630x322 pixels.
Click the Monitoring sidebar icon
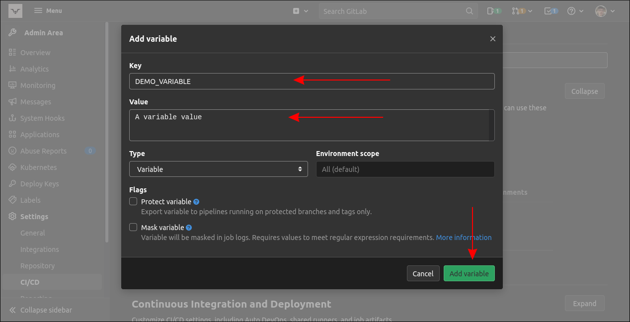point(12,85)
